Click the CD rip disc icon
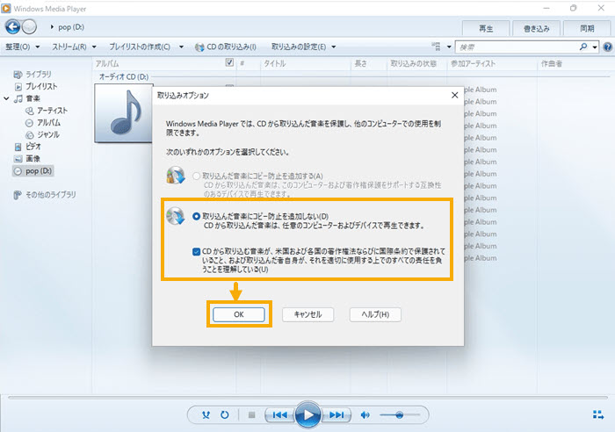Screen dimensions: 615x432 (199, 47)
